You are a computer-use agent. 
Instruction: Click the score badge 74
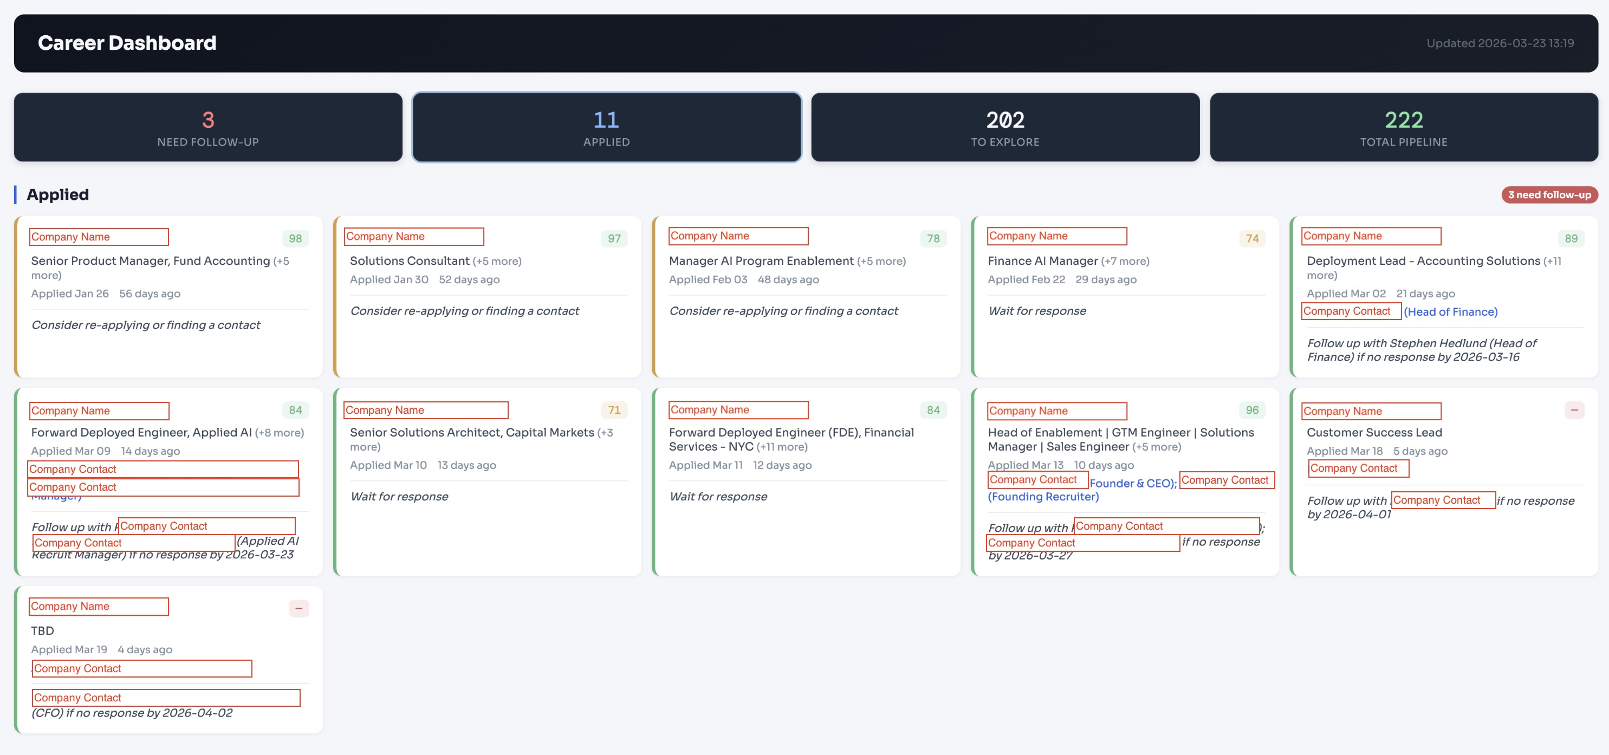click(1253, 238)
